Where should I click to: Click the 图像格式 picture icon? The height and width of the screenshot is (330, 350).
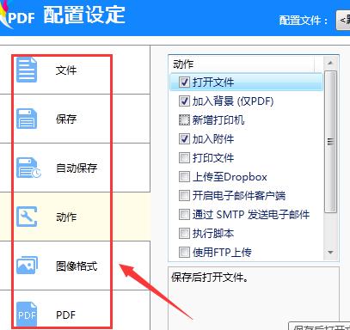pos(27,266)
